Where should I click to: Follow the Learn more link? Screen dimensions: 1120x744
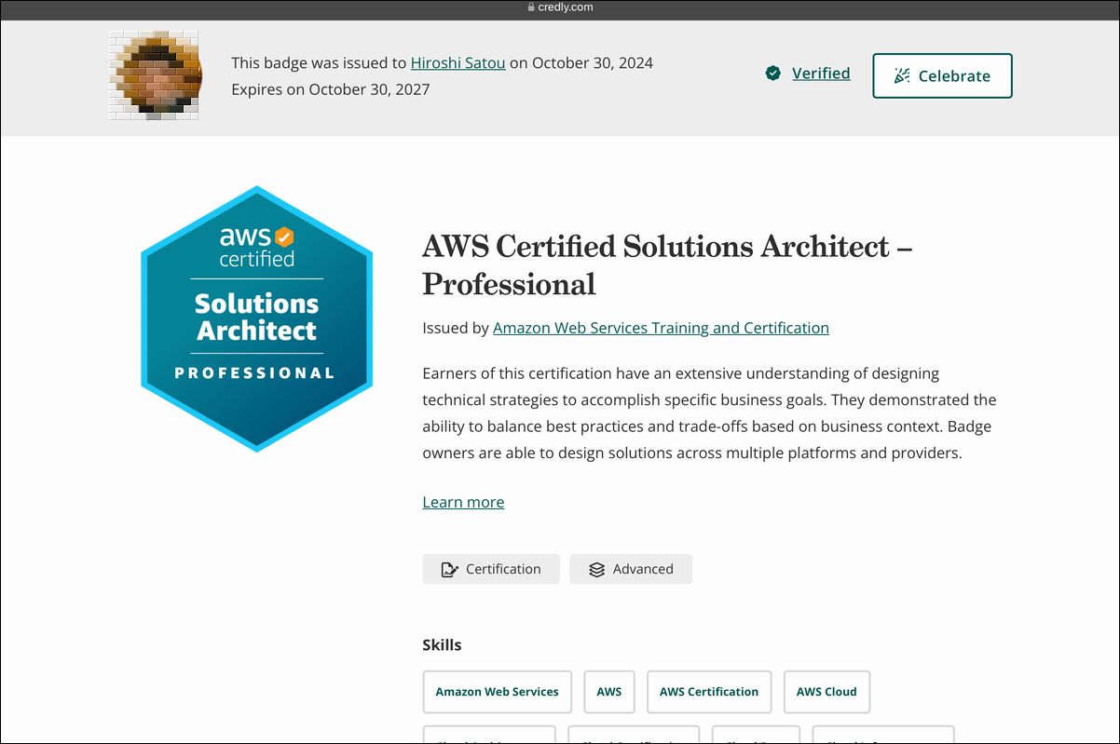click(463, 502)
